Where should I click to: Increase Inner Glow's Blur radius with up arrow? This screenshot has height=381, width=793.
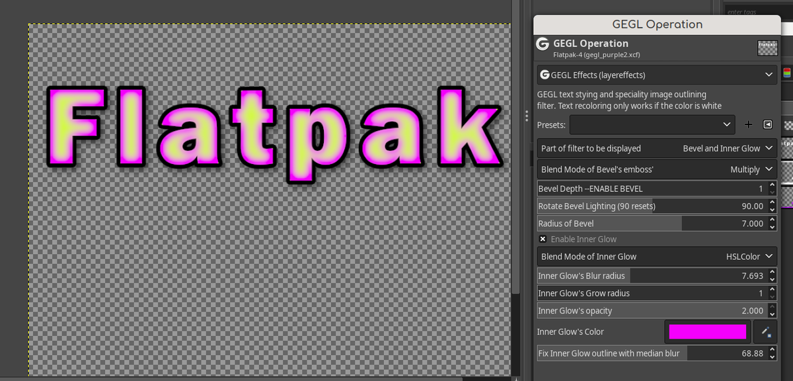[772, 272]
